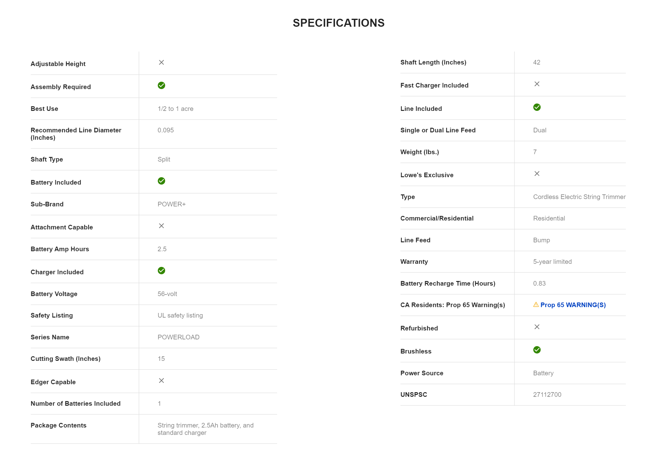
Task: Click the green check for Charger Included
Action: (161, 271)
